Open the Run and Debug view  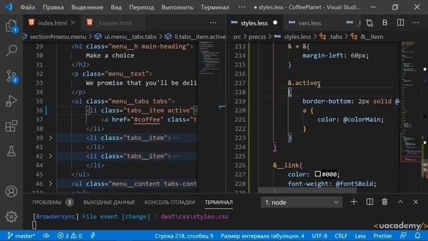coord(11,101)
